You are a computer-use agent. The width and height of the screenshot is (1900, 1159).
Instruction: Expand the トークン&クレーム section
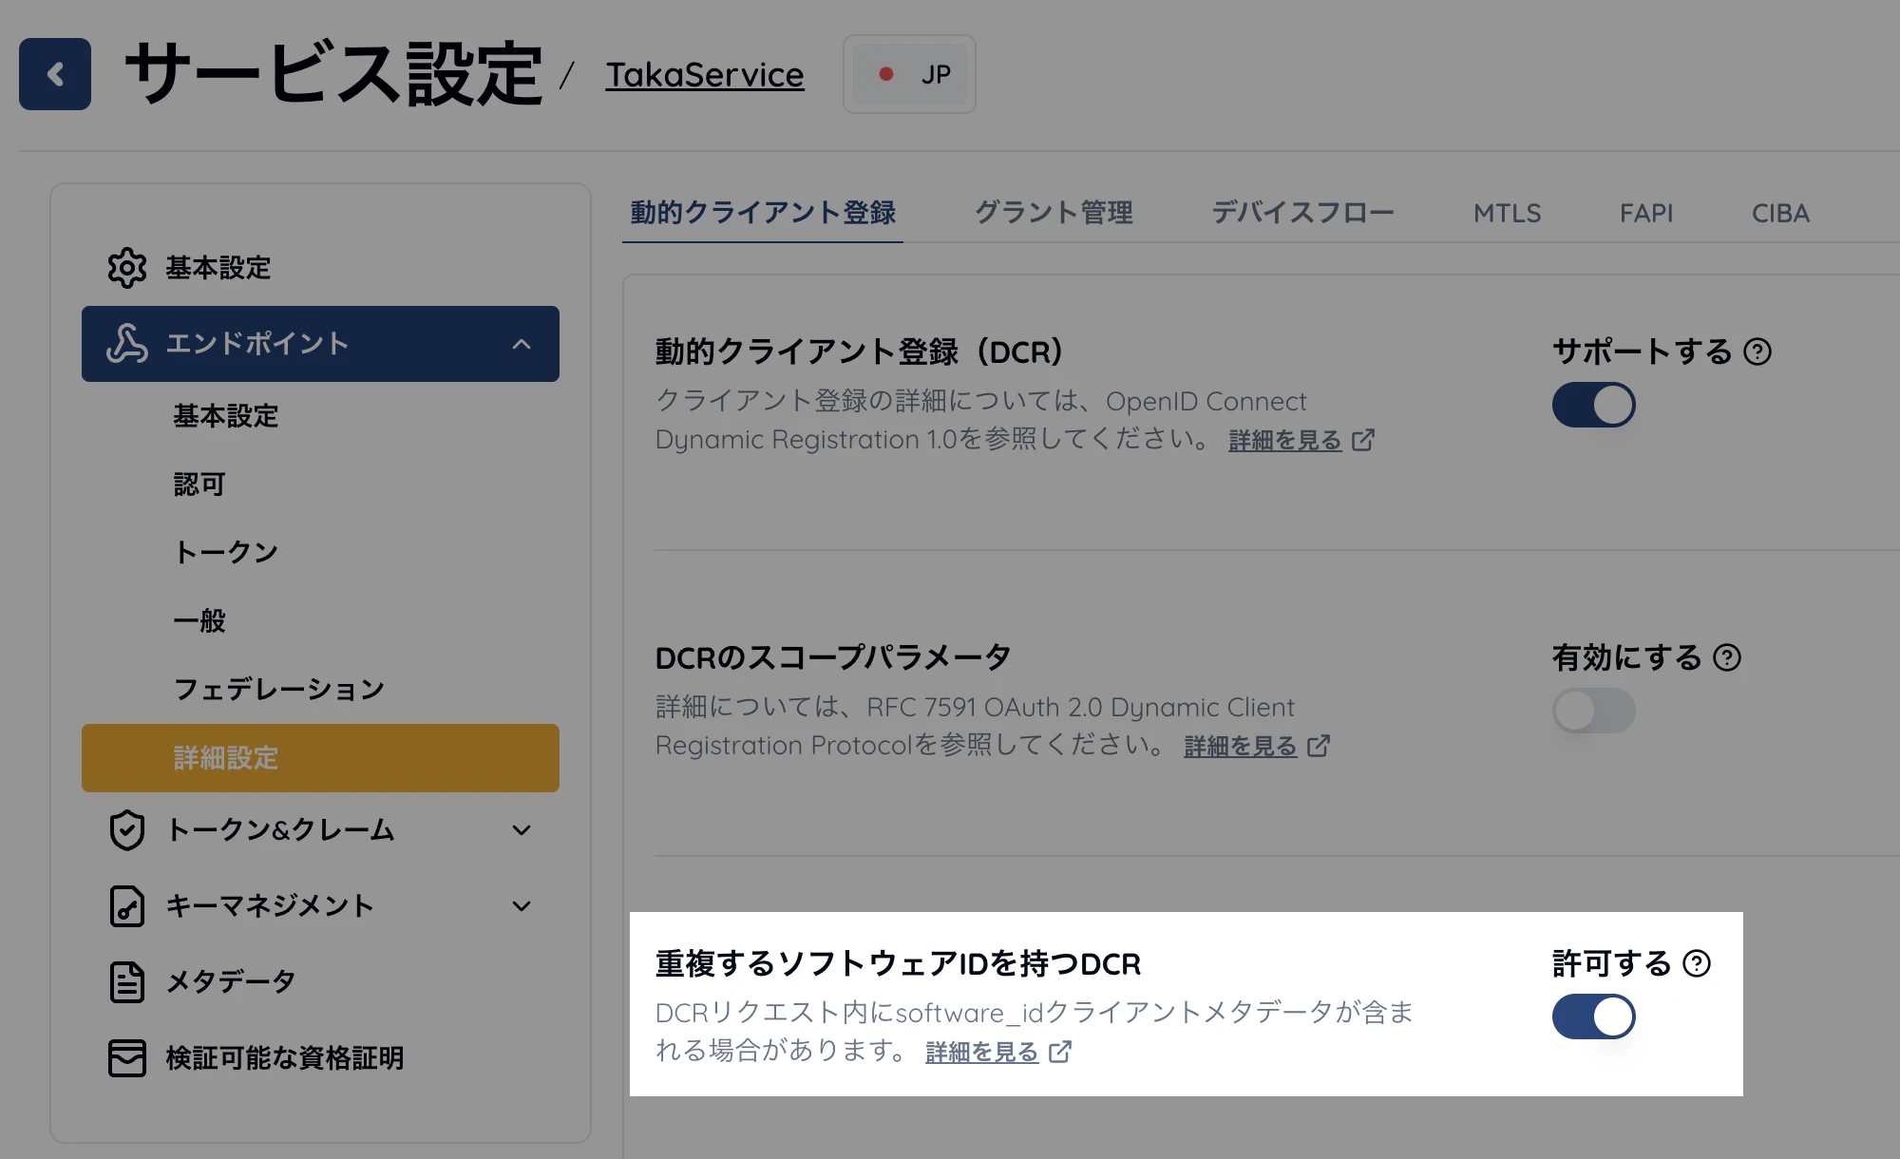coord(521,830)
